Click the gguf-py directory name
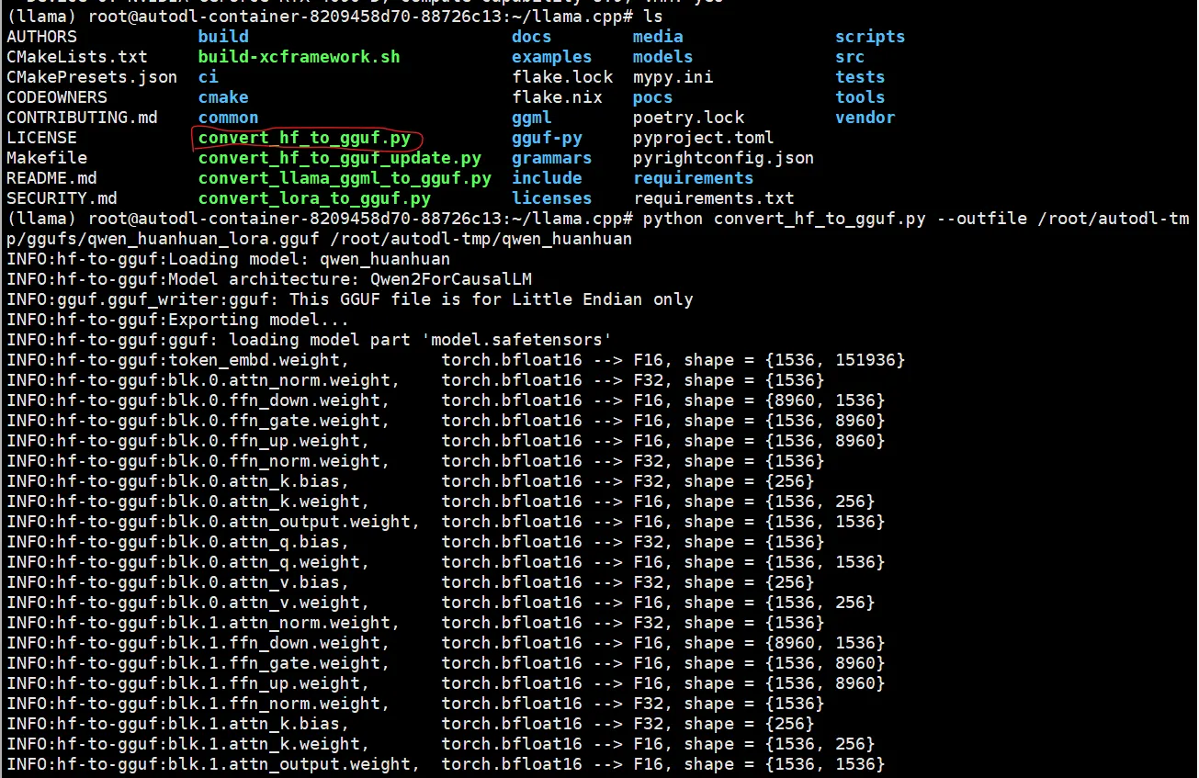Screen dimensions: 1199x778 coord(547,138)
